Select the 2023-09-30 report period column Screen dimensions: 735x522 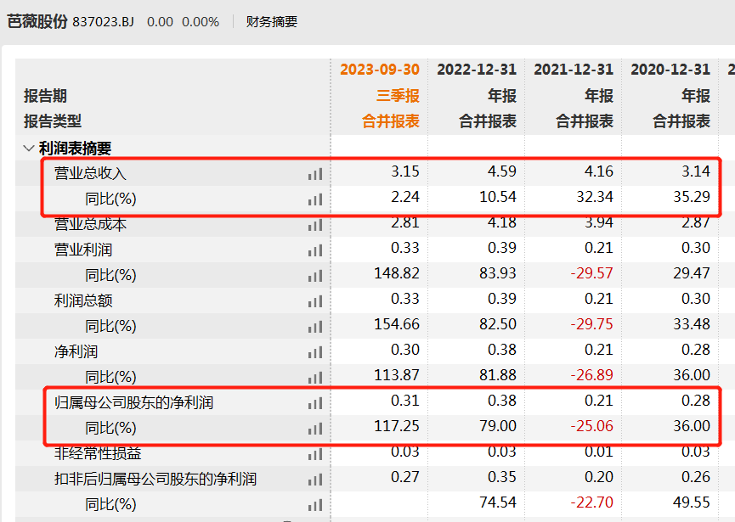click(379, 70)
